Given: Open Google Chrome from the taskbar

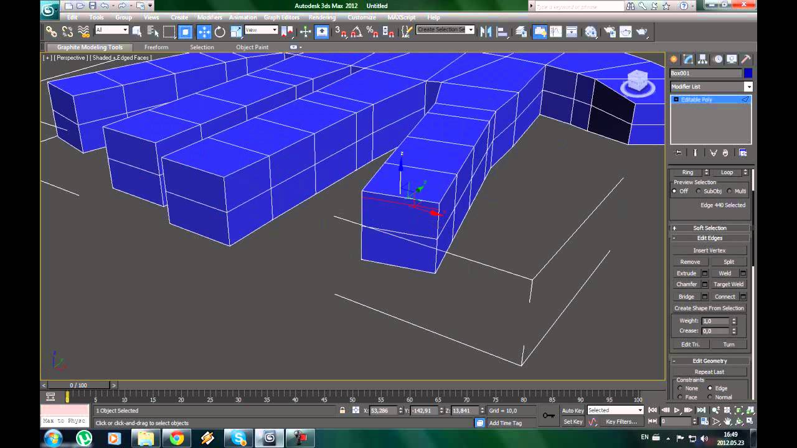Looking at the screenshot, I should click(x=177, y=438).
